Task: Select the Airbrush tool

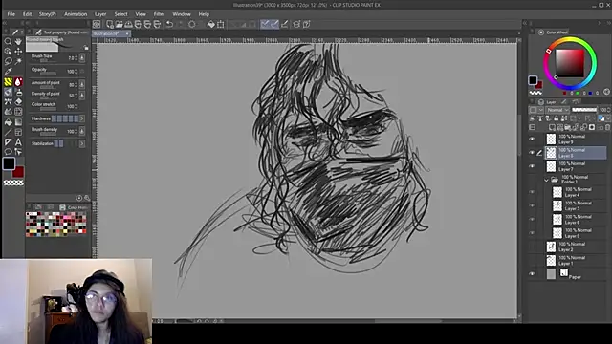Action: [x=18, y=92]
